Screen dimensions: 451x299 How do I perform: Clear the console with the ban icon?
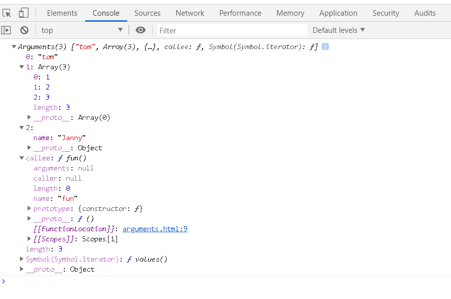pos(24,30)
